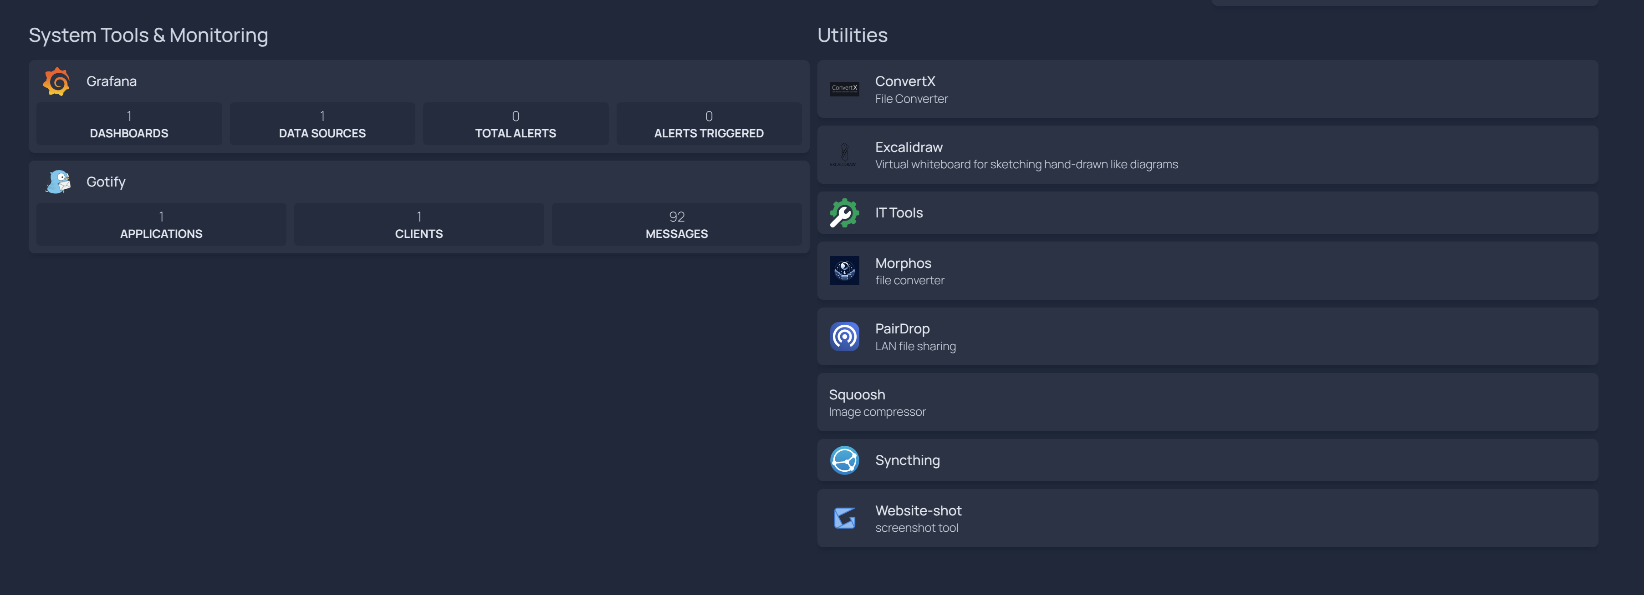
Task: Launch Syncthing from Utilities
Action: coord(1207,460)
